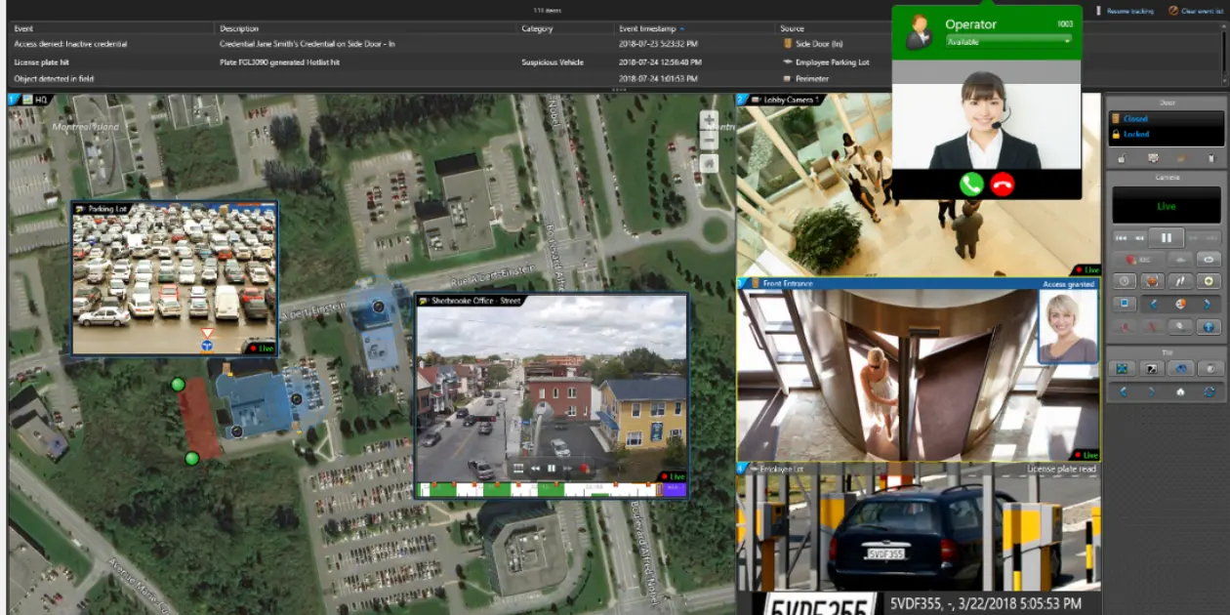Jump backward in the Camera widget
Viewport: 1230px width, 615px height.
tap(1122, 238)
